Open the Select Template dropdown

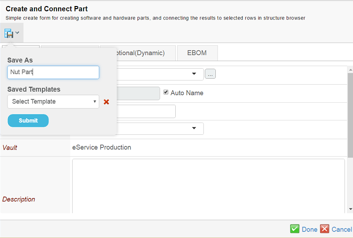click(x=53, y=102)
